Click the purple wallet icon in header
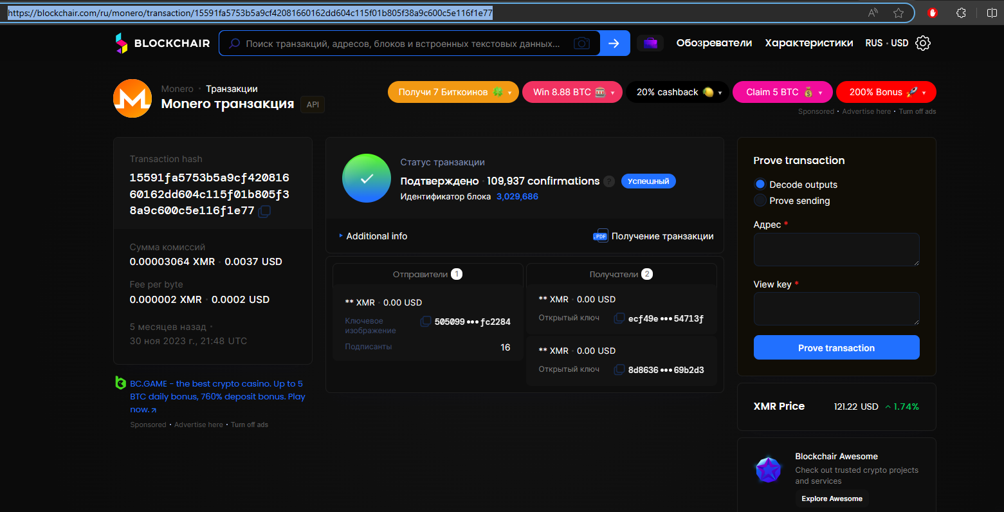Screen dimensions: 1004x512 click(x=650, y=43)
